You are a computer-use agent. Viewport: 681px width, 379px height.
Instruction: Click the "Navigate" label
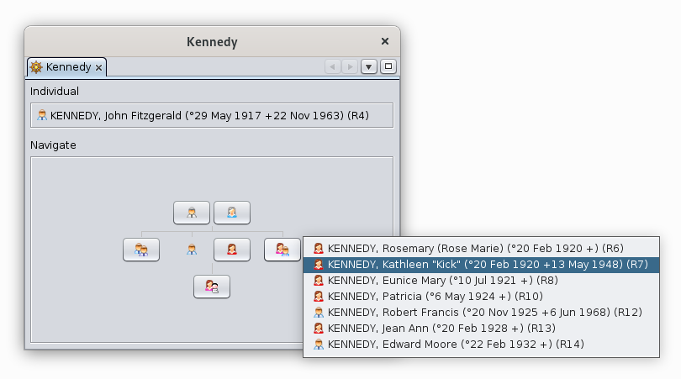click(53, 145)
